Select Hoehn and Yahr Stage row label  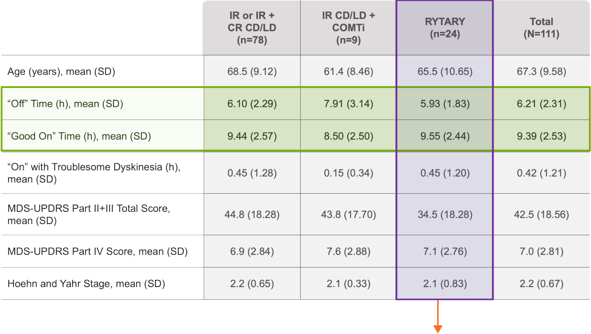(86, 284)
